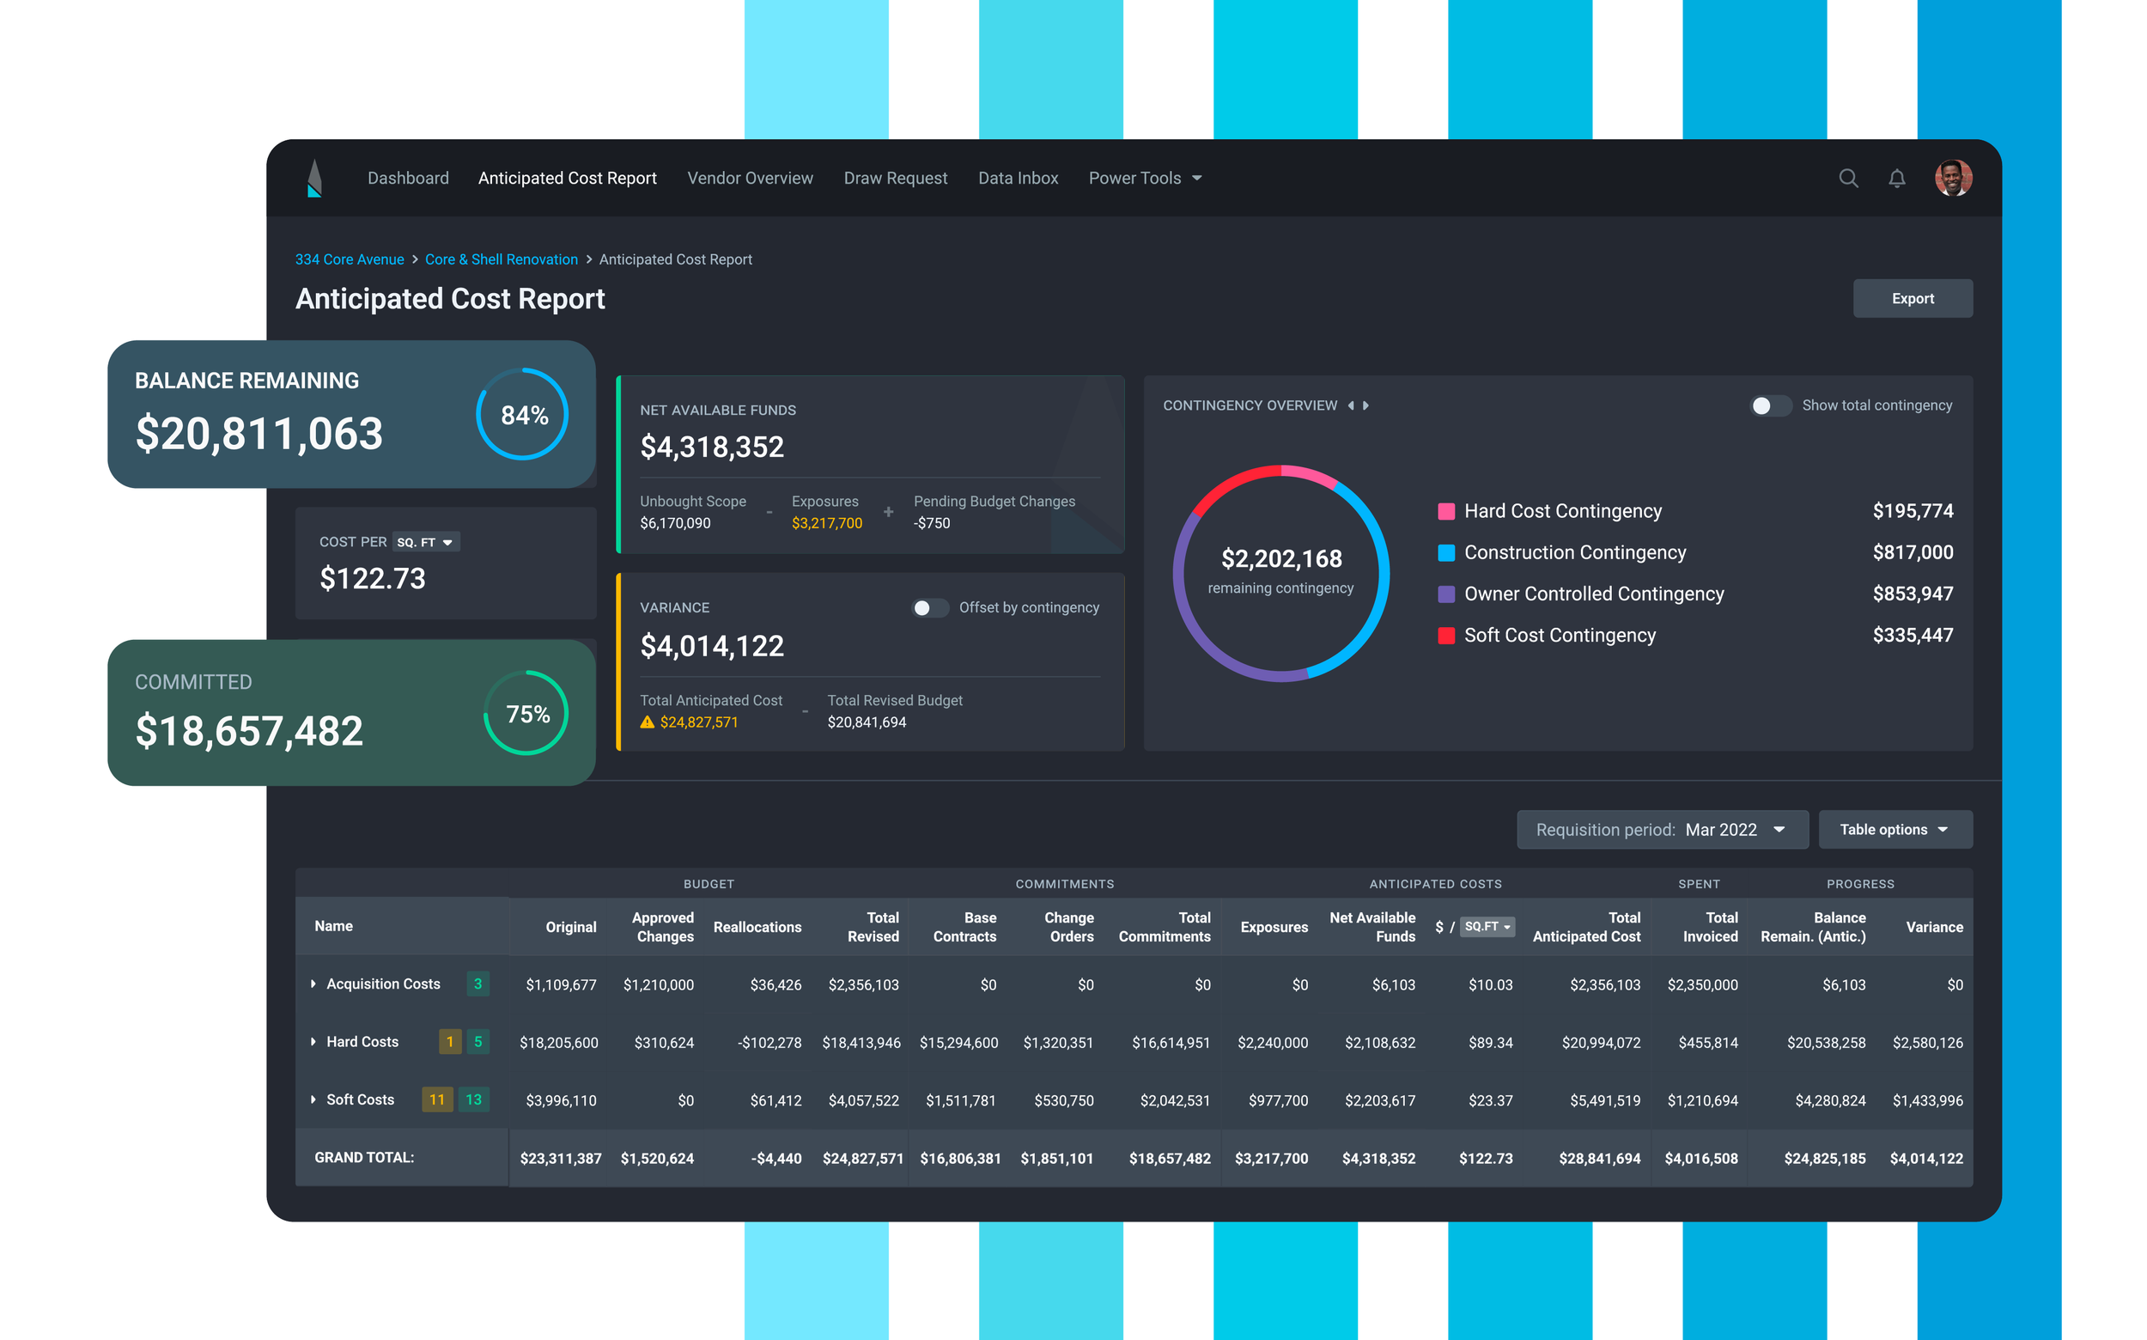Open the Cost Per SQ. FT dropdown
2147x1340 pixels.
pos(425,542)
